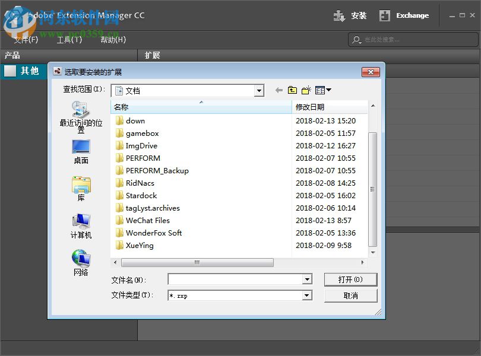
Task: Create a new folder with the toolbar icon
Action: coord(306,90)
